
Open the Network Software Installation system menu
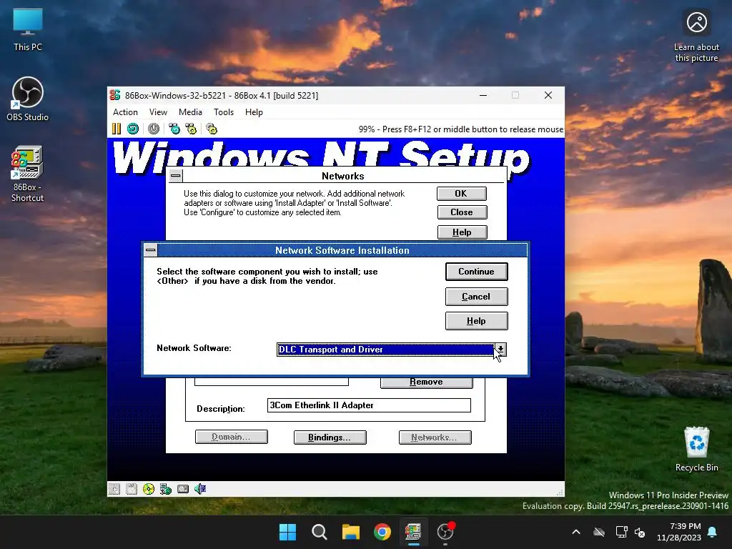click(x=150, y=250)
